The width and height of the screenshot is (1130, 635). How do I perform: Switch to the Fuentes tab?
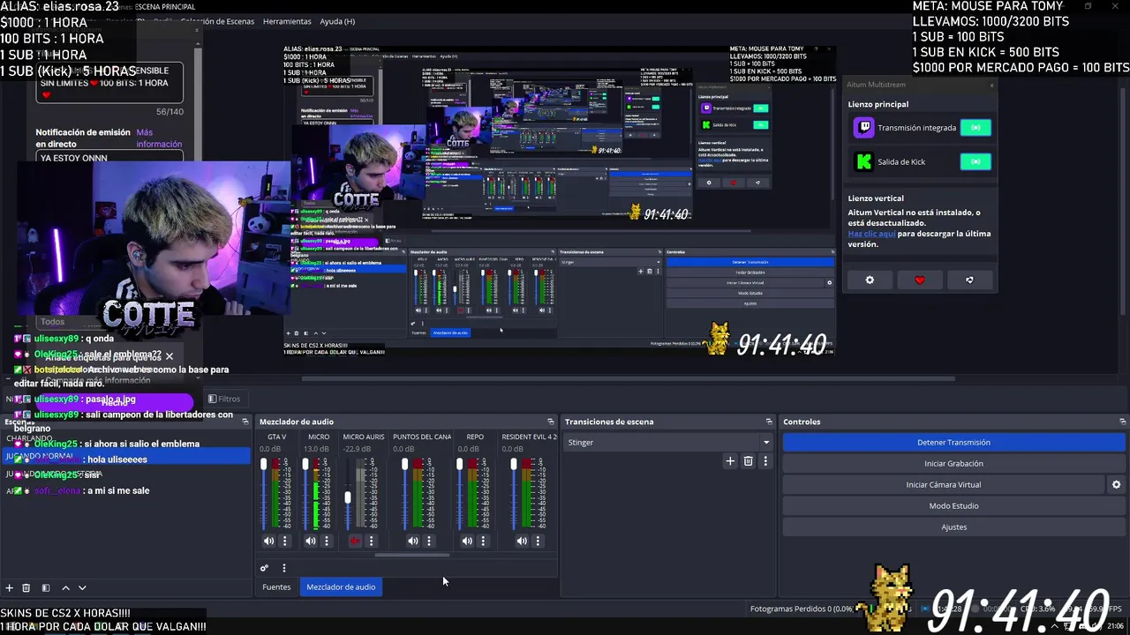[x=276, y=586]
